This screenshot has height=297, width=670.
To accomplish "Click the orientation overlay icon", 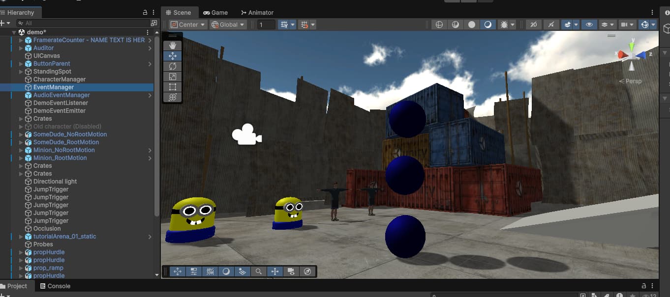I will tap(275, 271).
